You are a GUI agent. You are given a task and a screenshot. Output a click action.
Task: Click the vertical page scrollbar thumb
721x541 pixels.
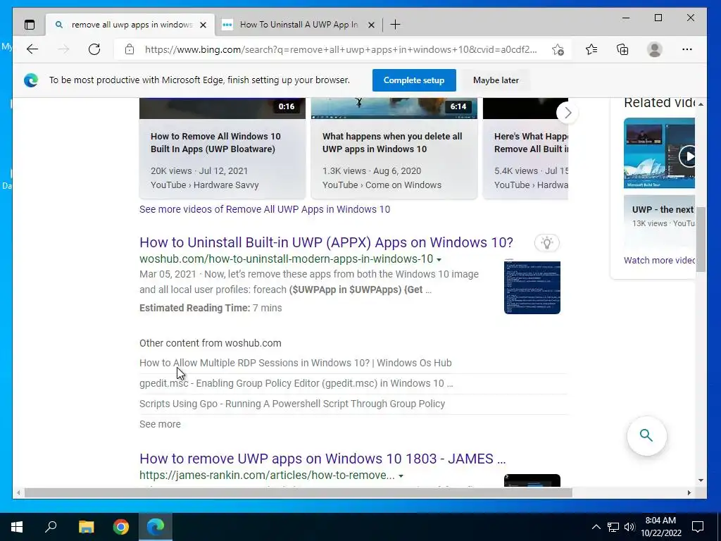(701, 240)
